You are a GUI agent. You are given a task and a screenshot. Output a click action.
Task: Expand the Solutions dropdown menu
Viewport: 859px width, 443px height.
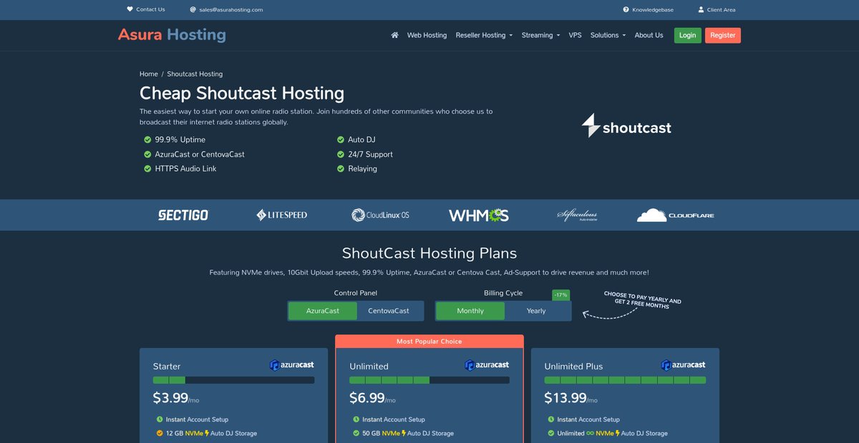click(608, 35)
